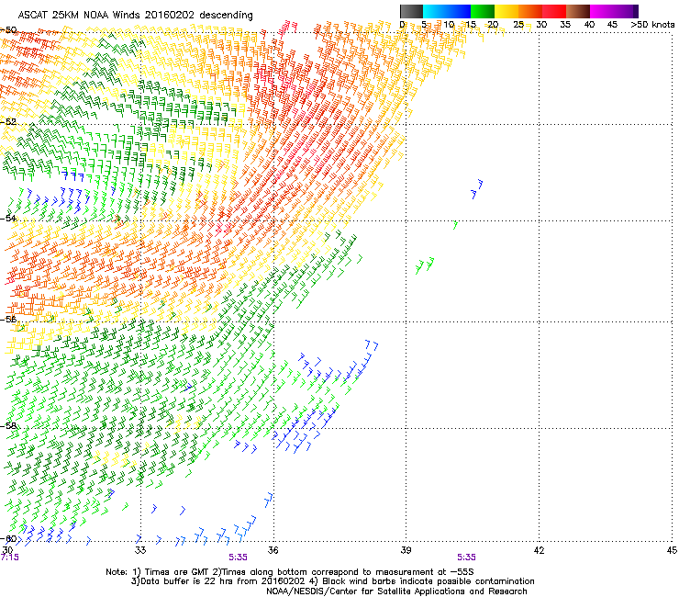Viewport: 679px width, 597px height.
Task: Click the yellow 20-25 knots legend segment
Action: (x=506, y=11)
